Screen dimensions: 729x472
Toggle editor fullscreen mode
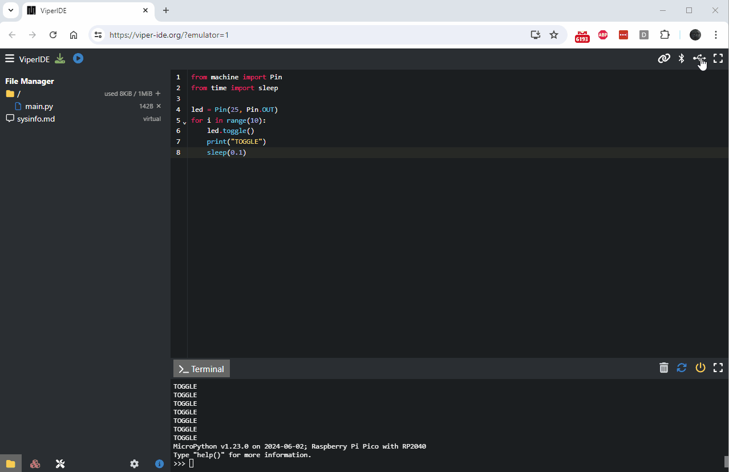click(718, 58)
